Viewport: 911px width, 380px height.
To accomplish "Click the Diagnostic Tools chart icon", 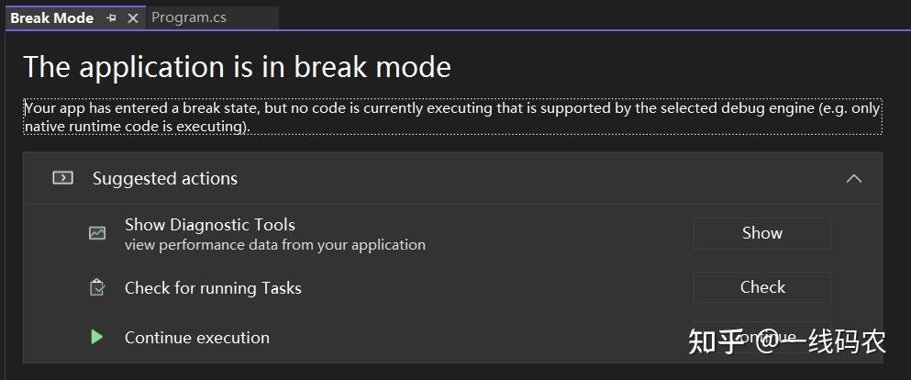I will [x=97, y=233].
